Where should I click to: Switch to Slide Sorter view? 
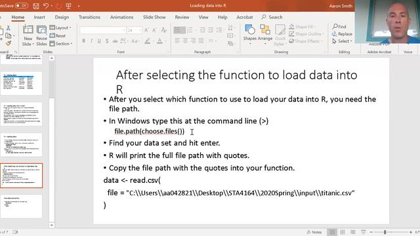pos(343,232)
